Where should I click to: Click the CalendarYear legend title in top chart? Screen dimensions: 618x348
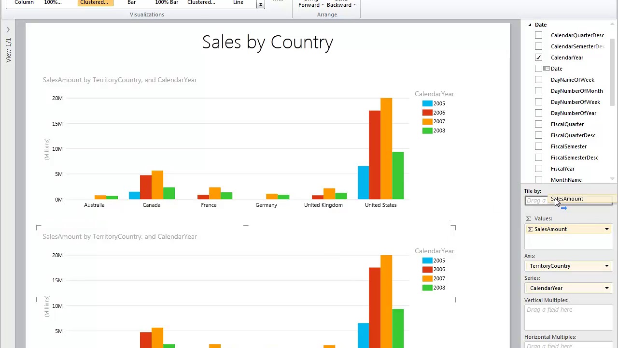434,94
